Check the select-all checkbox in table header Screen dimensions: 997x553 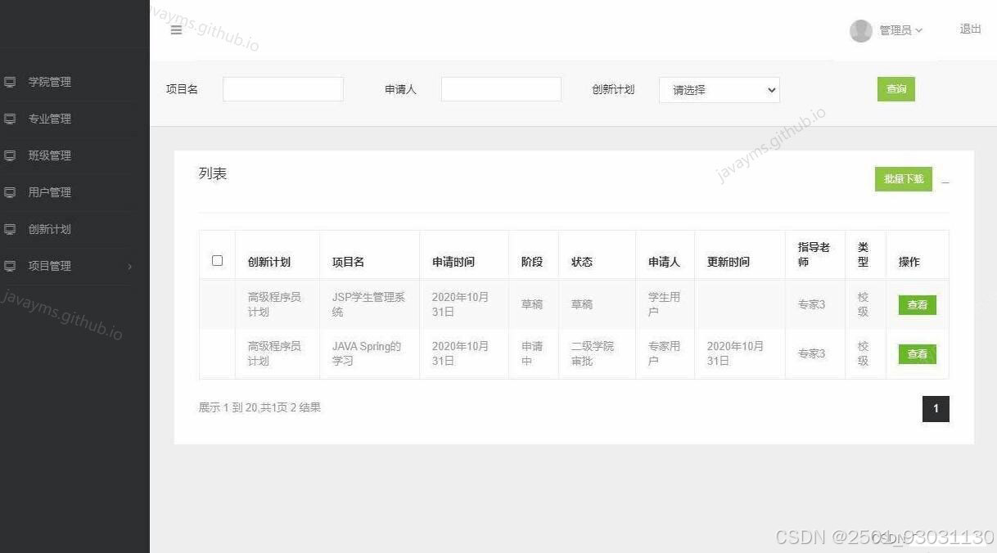(x=217, y=260)
